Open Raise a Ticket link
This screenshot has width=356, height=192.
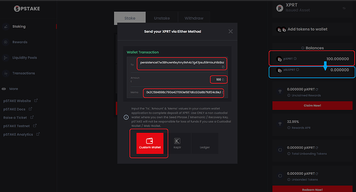pyautogui.click(x=15, y=118)
